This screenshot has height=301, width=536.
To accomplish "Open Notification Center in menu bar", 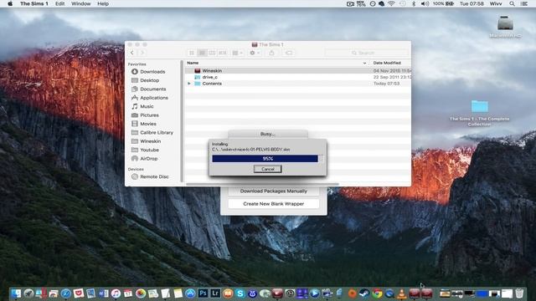I will pyautogui.click(x=524, y=3).
